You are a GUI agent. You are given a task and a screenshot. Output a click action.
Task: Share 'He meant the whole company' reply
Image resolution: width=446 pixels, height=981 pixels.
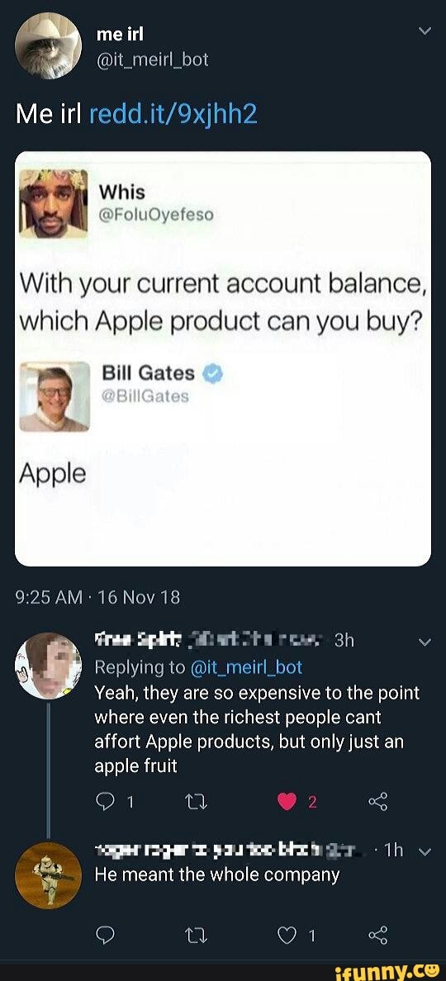tap(377, 936)
